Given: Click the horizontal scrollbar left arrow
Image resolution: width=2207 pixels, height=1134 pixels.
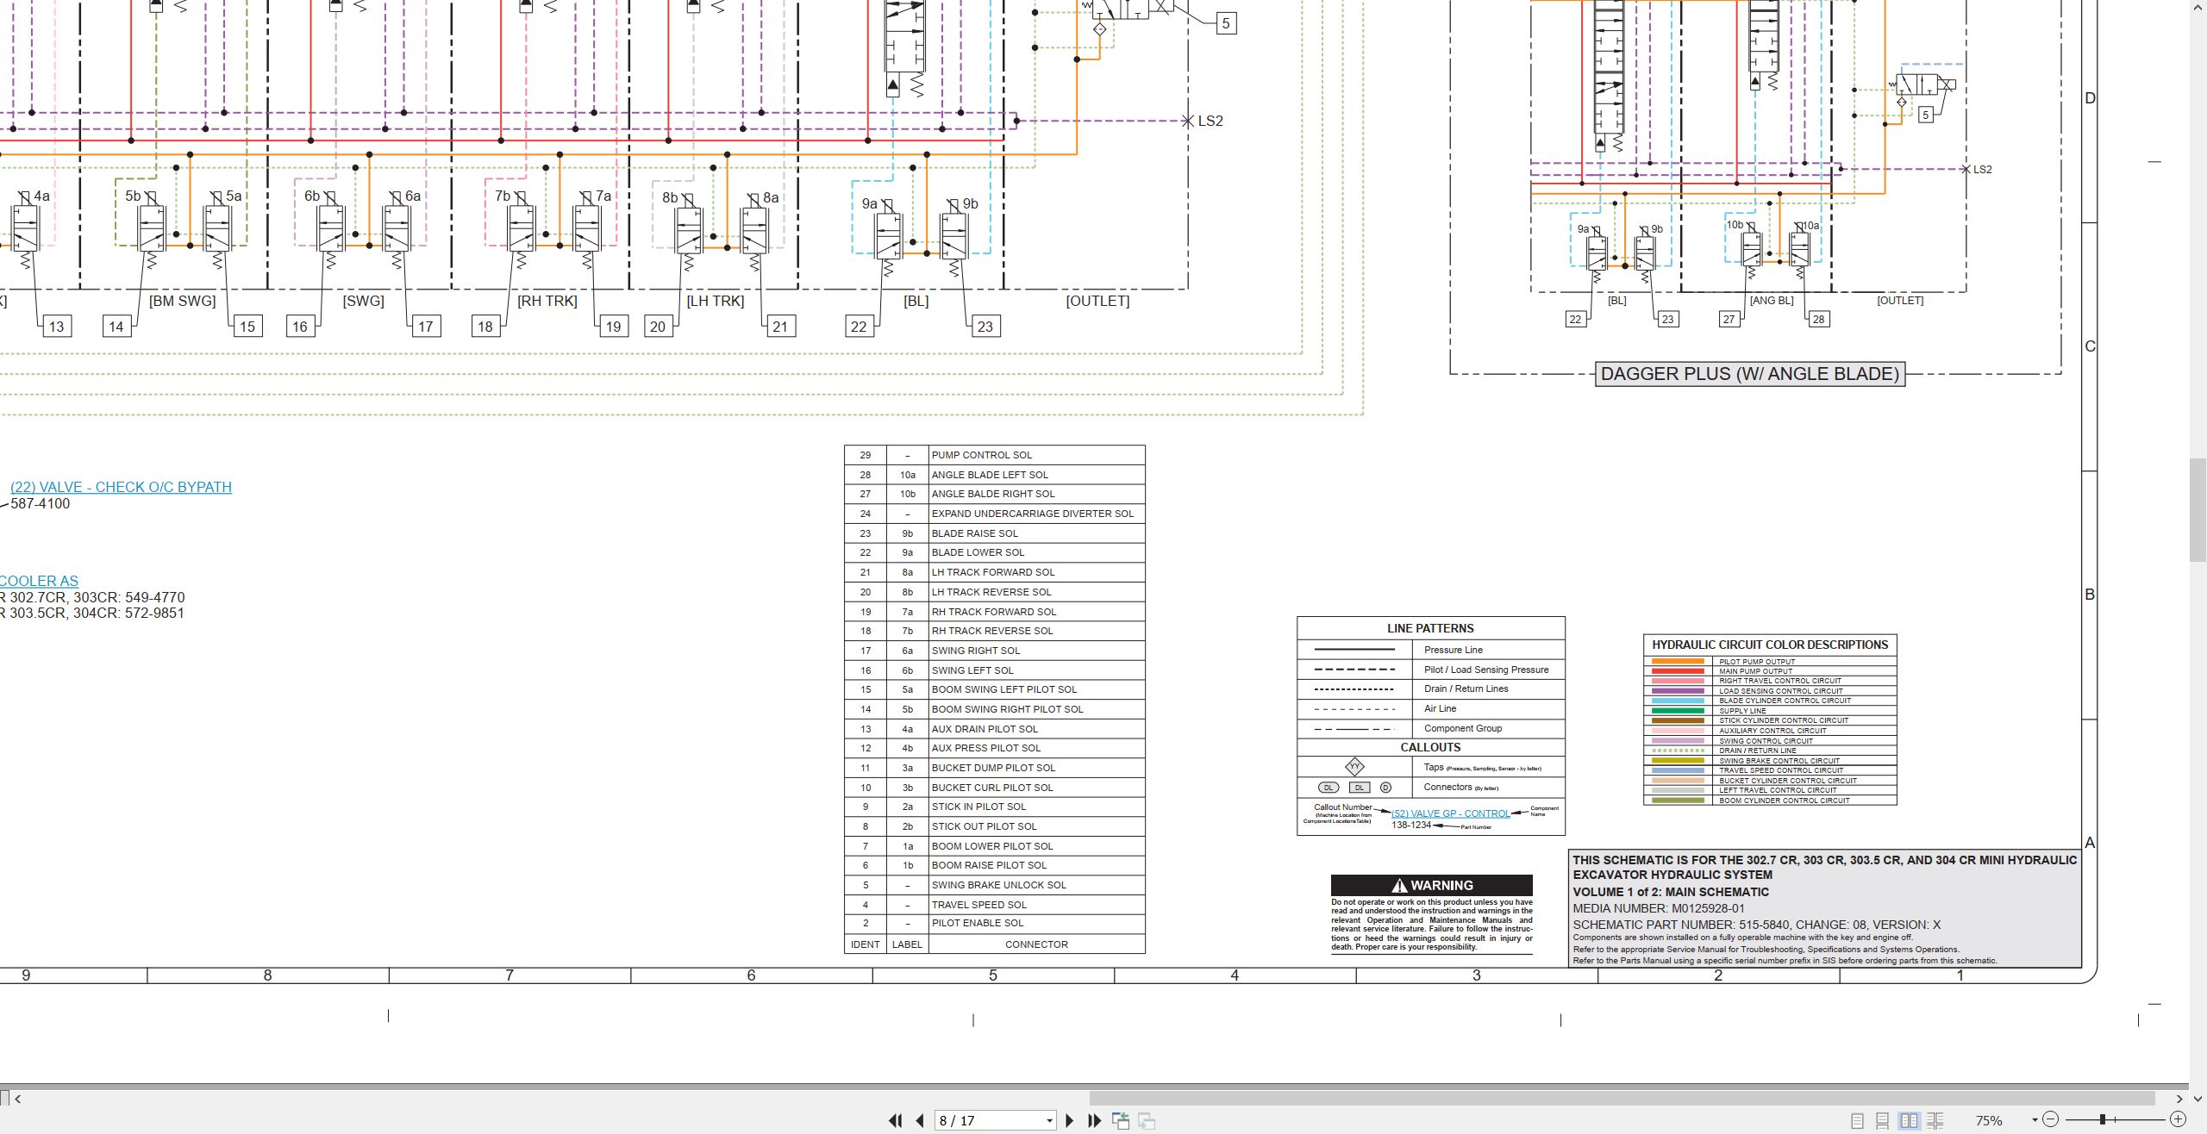Looking at the screenshot, I should point(18,1099).
